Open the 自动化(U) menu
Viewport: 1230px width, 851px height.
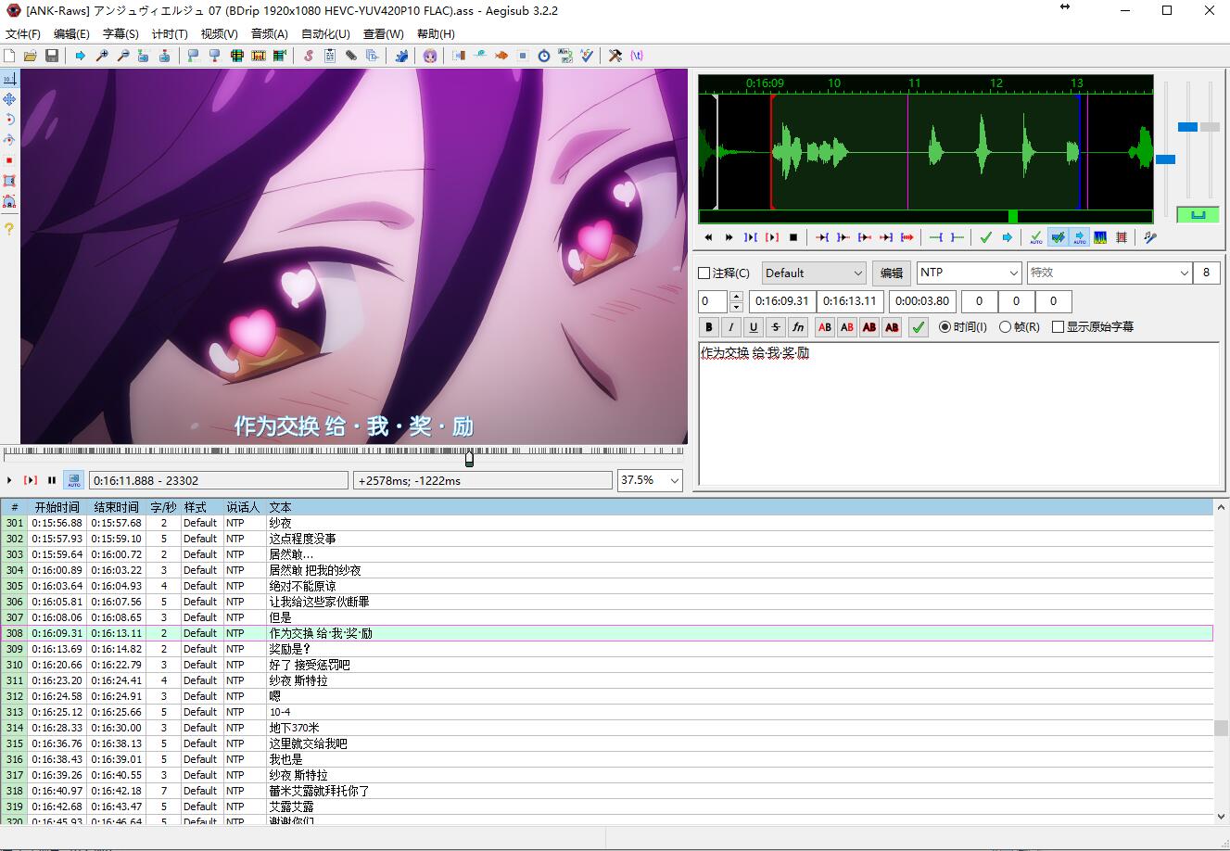click(x=325, y=33)
